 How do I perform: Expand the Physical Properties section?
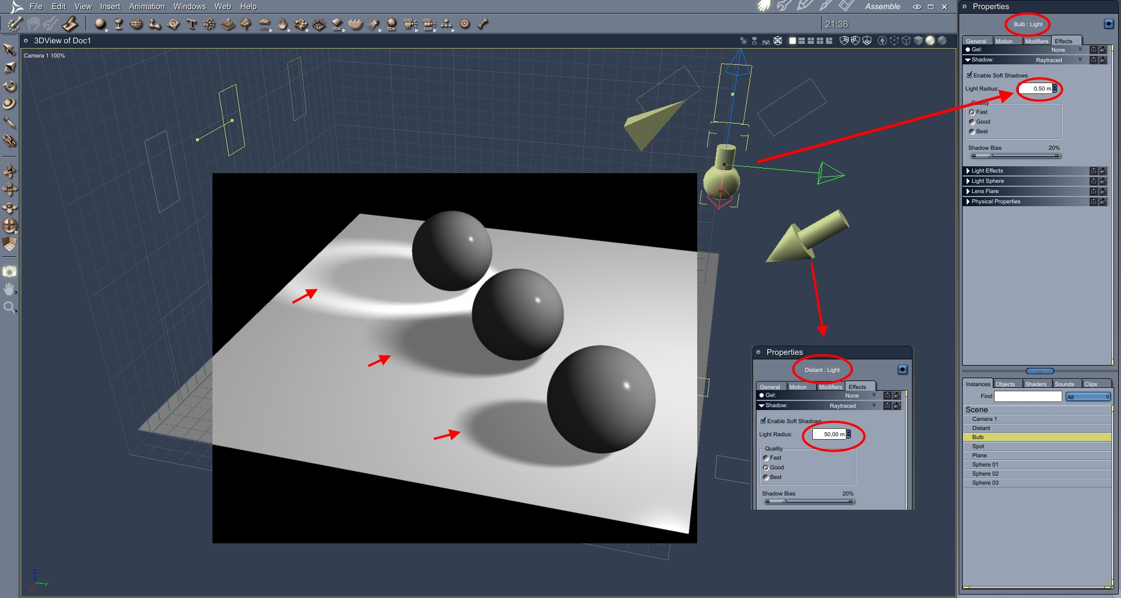point(968,202)
